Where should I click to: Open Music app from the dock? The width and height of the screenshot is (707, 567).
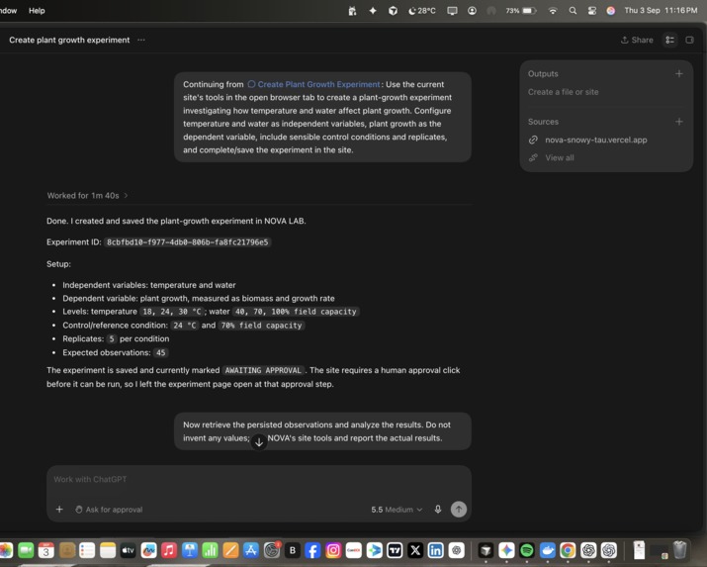click(x=169, y=550)
